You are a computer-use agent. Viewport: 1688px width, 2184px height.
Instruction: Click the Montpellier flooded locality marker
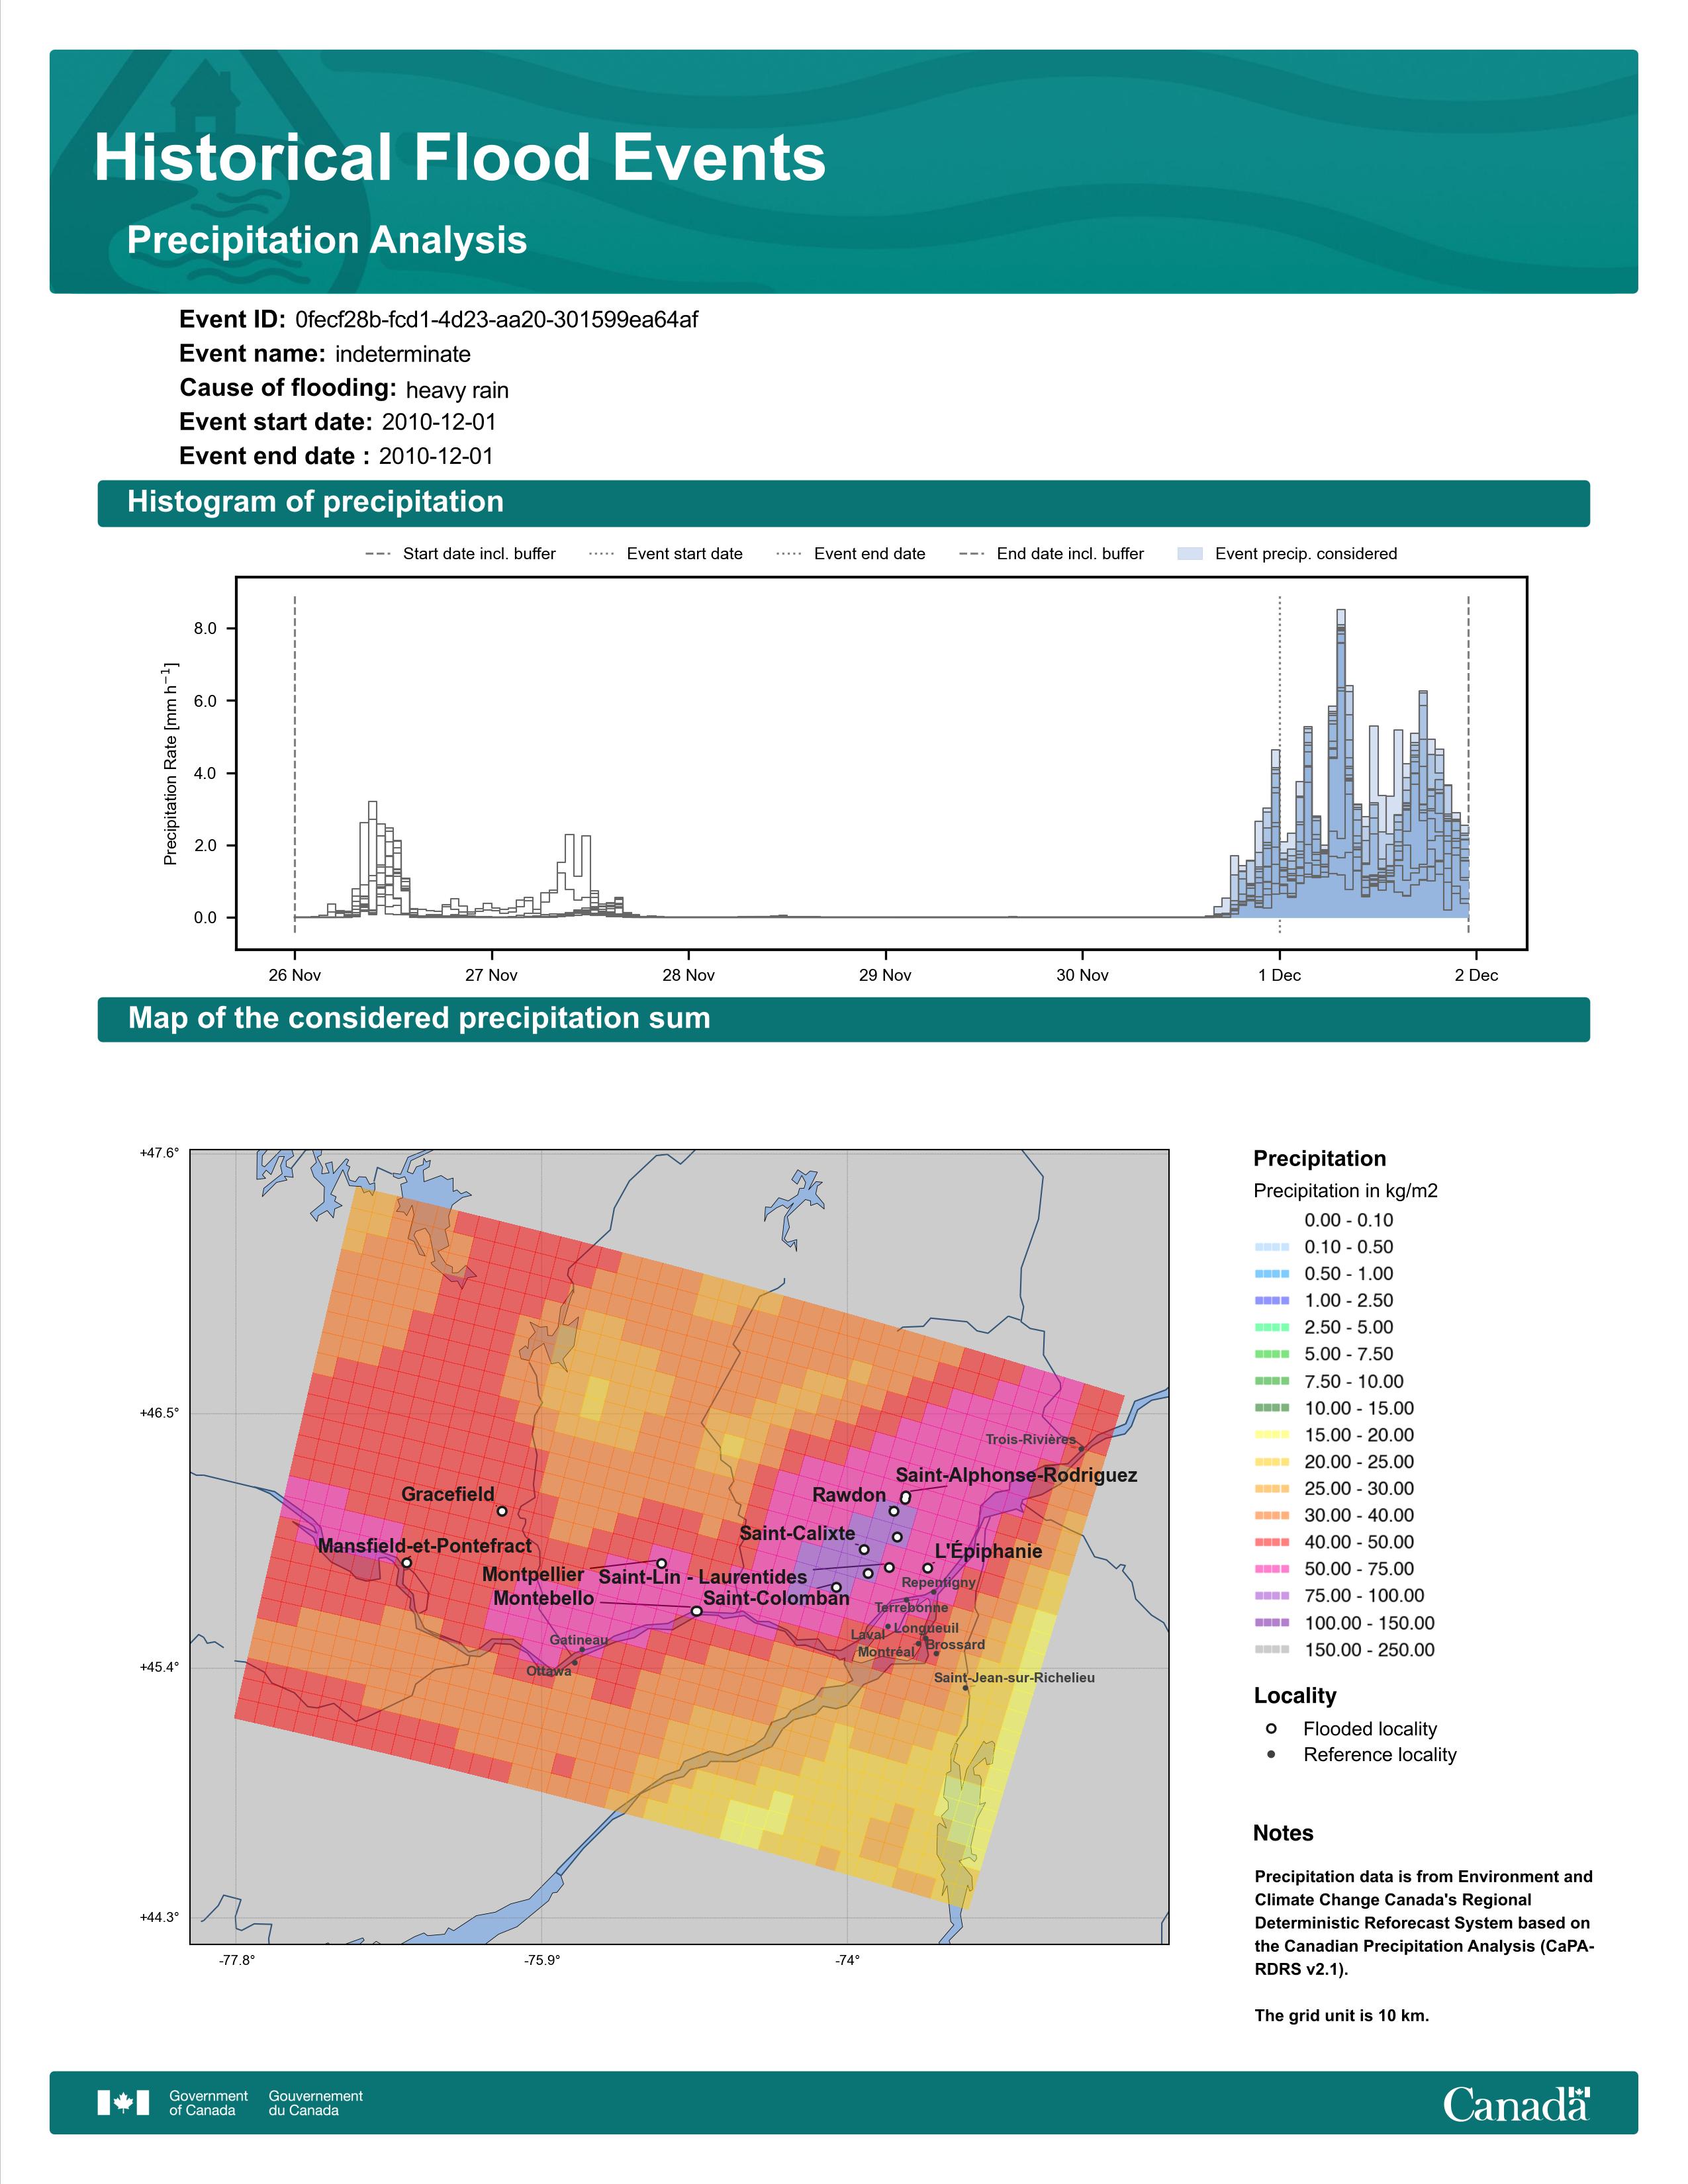[661, 1563]
